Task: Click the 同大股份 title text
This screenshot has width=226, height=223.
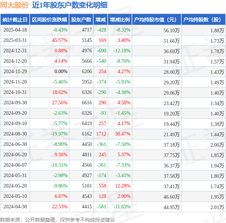Action: tap(14, 5)
